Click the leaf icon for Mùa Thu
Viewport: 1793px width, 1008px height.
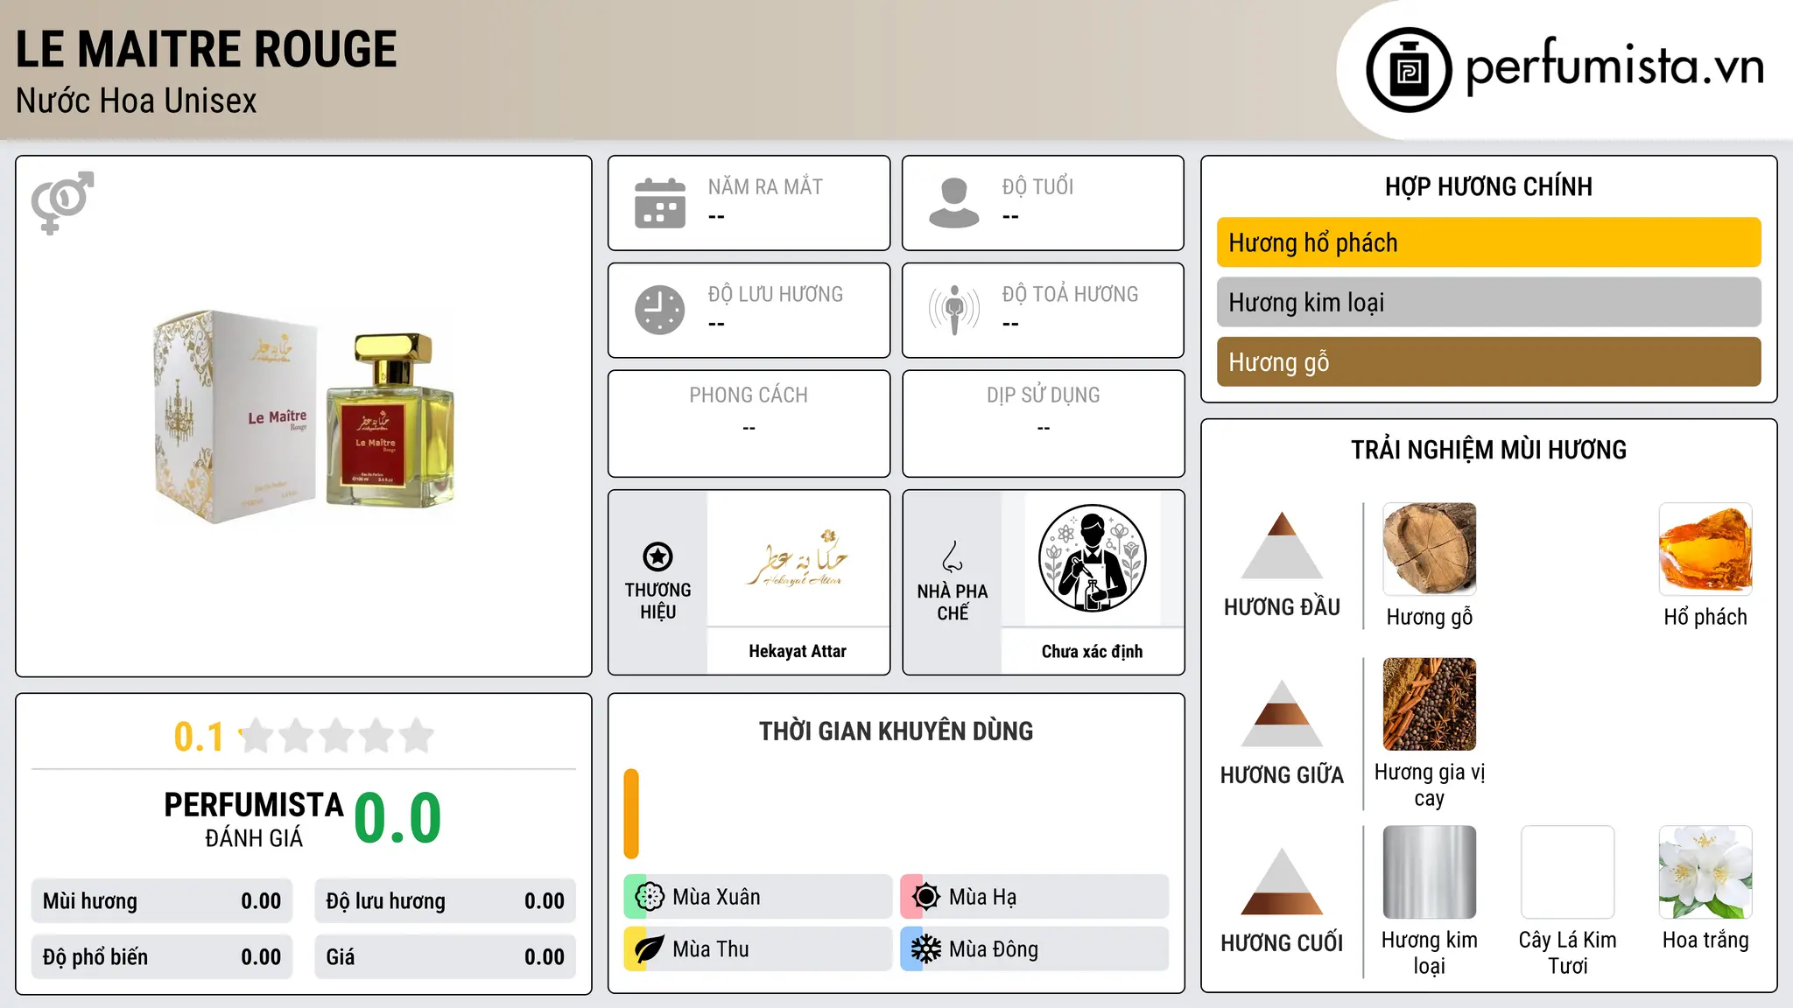pyautogui.click(x=650, y=949)
